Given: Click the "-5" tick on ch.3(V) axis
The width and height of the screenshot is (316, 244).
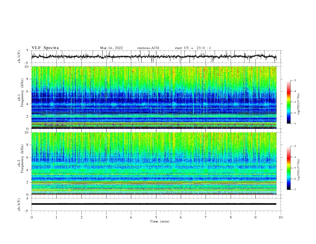Looking at the screenshot, I should tap(27, 211).
